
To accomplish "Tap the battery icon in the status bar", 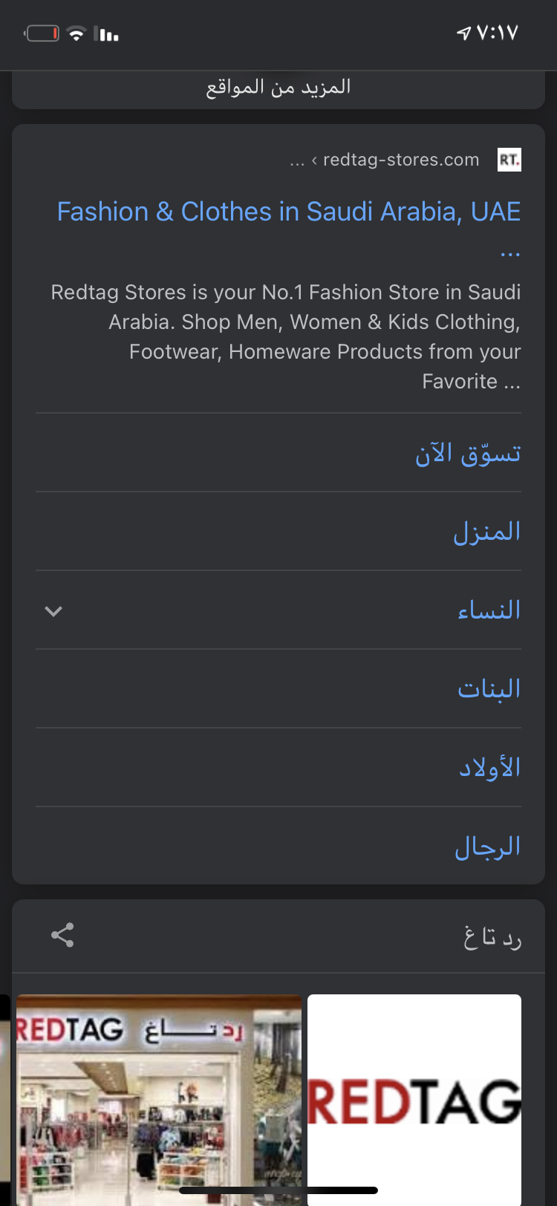I will tap(42, 33).
